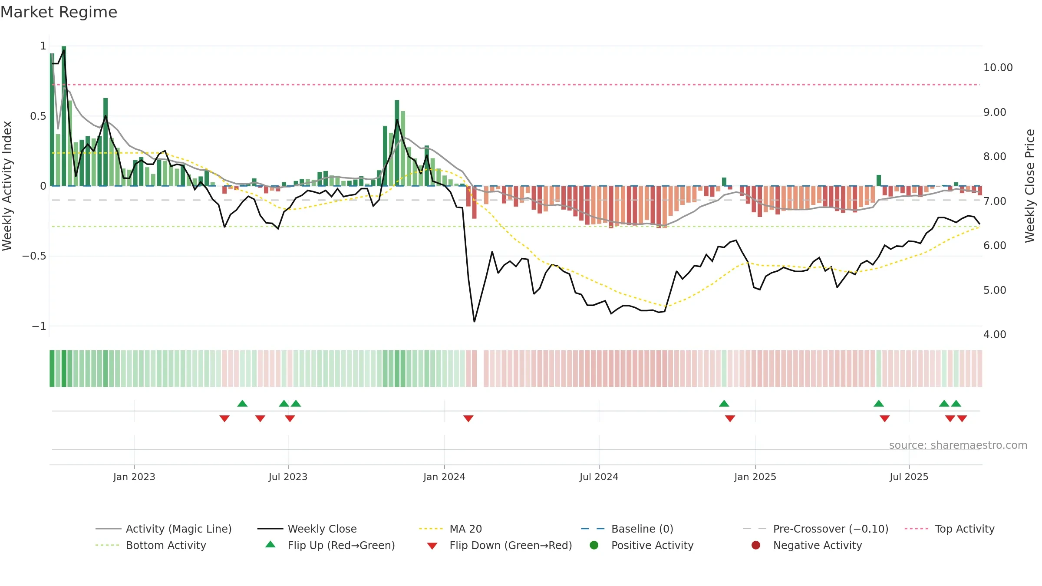Click the 9.00 price axis tick
The image size is (1042, 586).
995,112
